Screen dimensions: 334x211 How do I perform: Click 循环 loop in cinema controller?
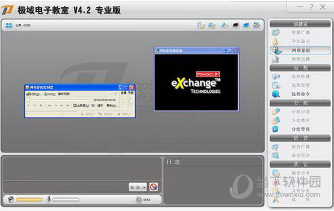pos(100,105)
